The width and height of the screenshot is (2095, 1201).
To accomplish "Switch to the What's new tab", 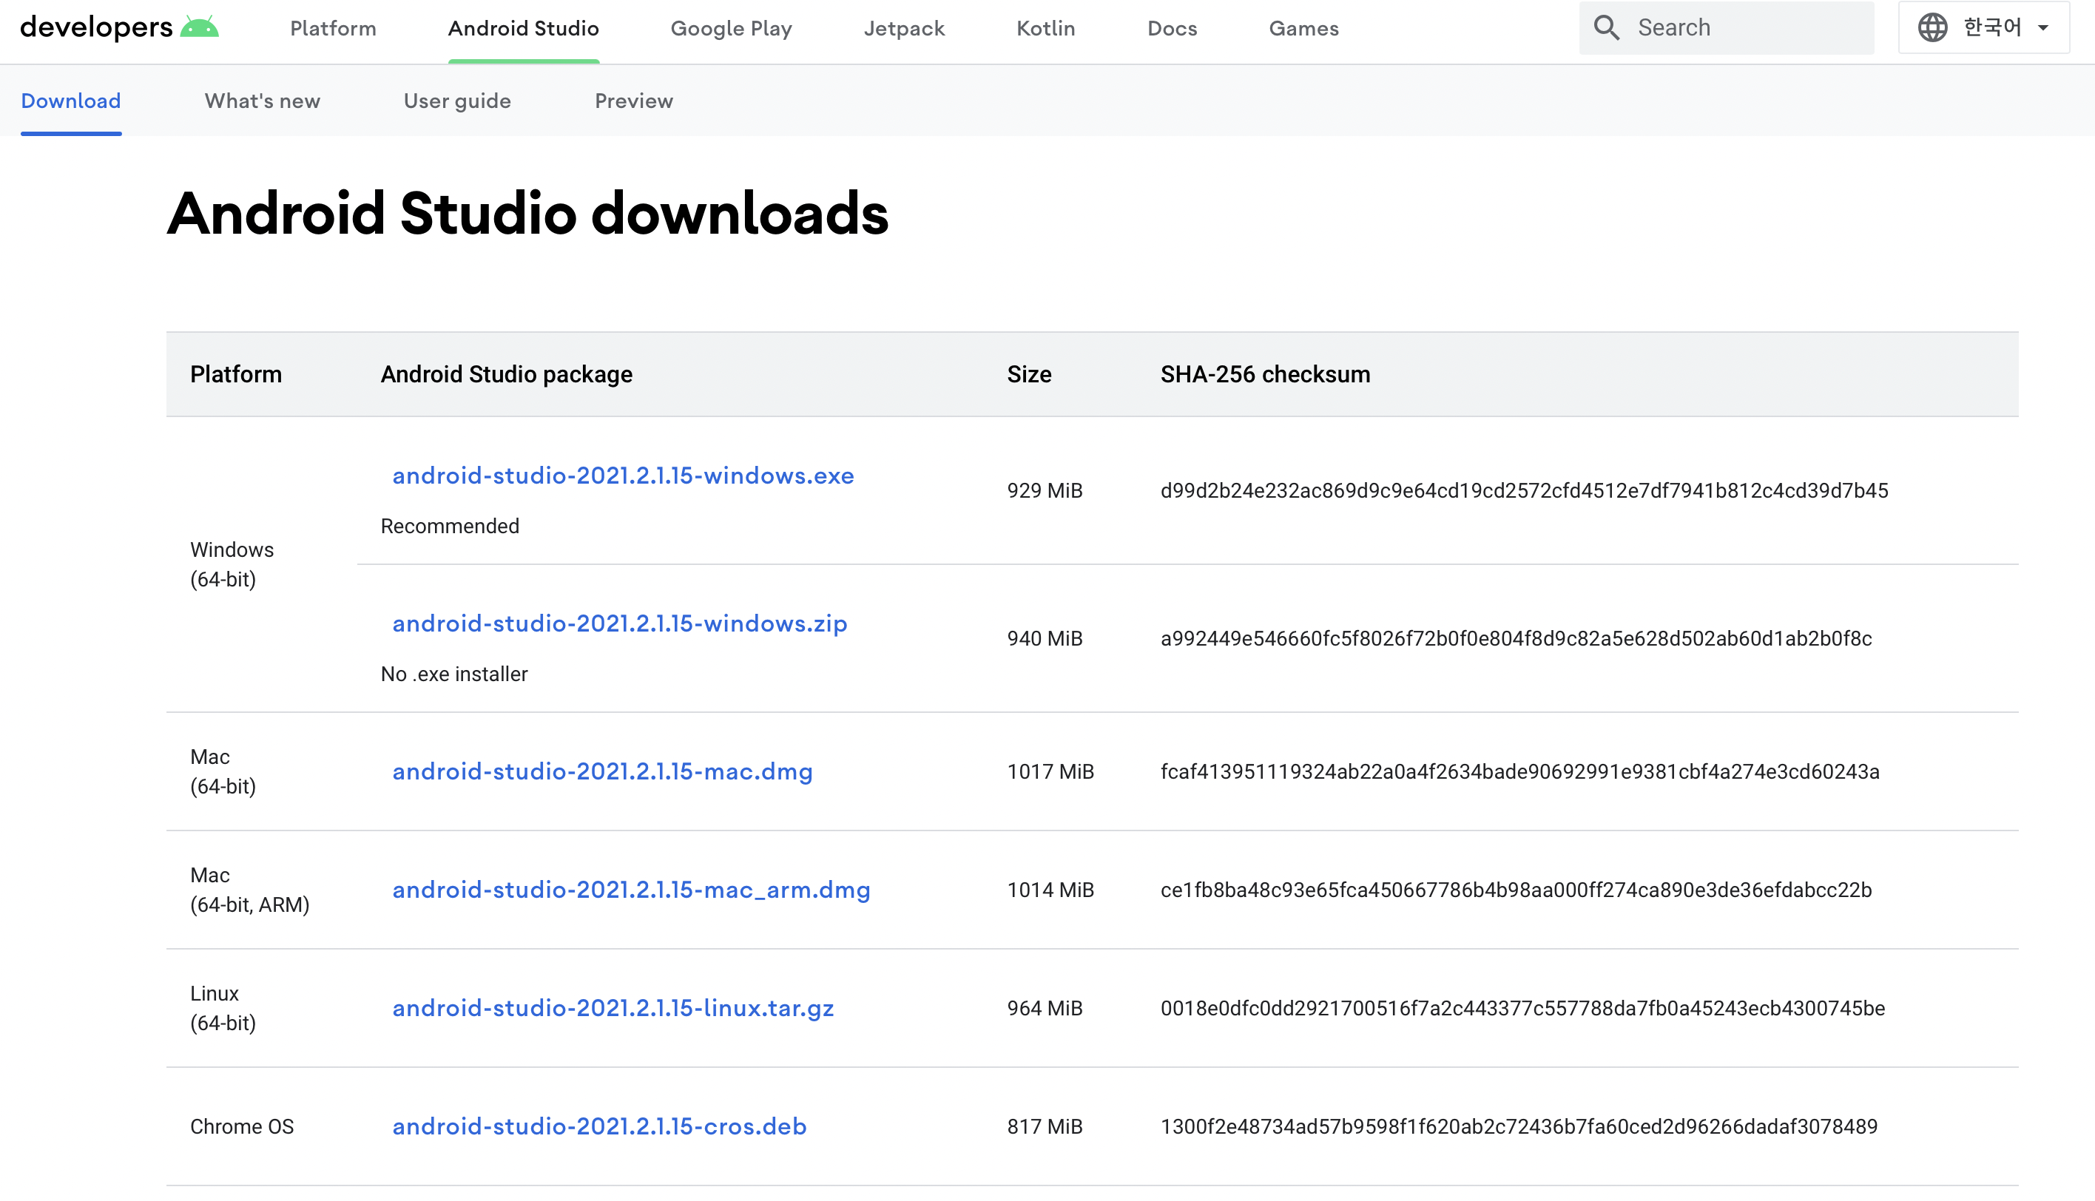I will click(263, 101).
